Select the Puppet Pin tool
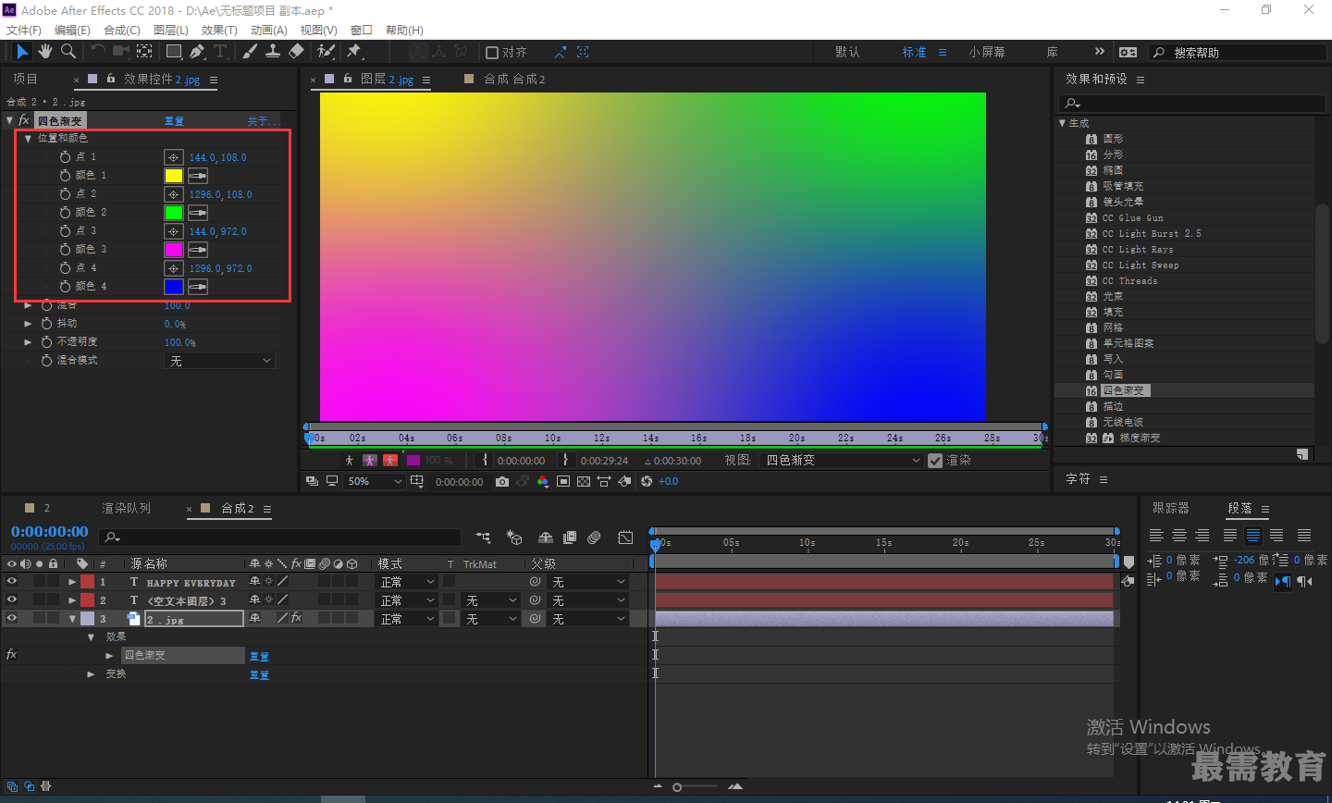 tap(354, 52)
